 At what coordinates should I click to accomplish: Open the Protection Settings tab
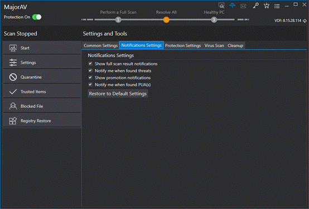click(183, 46)
